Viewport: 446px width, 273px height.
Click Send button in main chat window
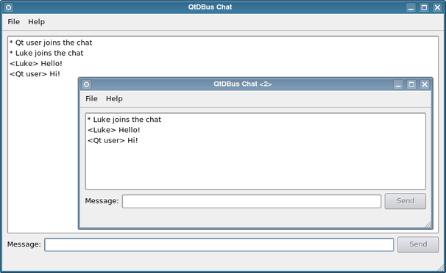[418, 244]
